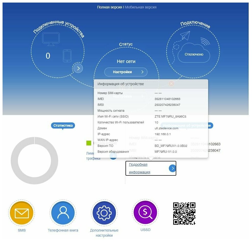Click the SSID value ZTE MF79RU_8A96C5
Image resolution: width=252 pixels, height=242 pixels.
point(170,117)
